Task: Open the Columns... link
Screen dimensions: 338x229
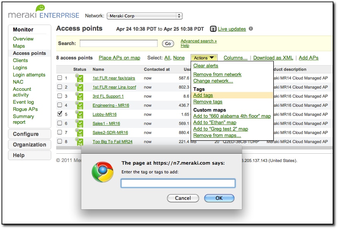Action: tap(235, 58)
